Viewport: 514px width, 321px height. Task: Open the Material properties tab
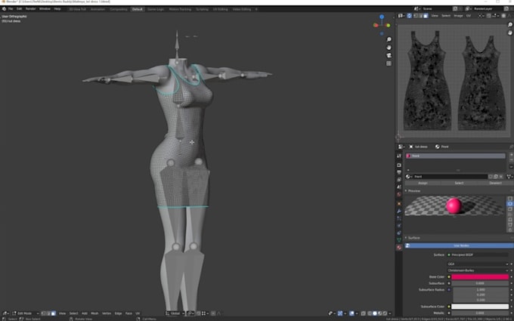(399, 248)
